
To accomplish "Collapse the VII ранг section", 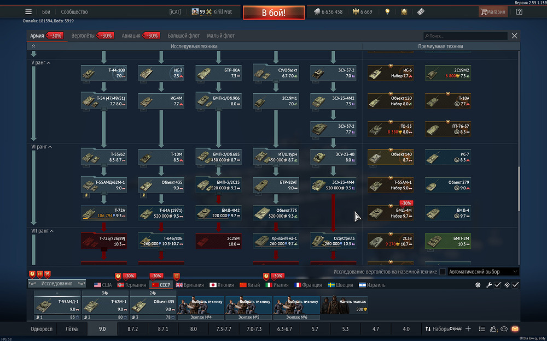I will pos(43,231).
